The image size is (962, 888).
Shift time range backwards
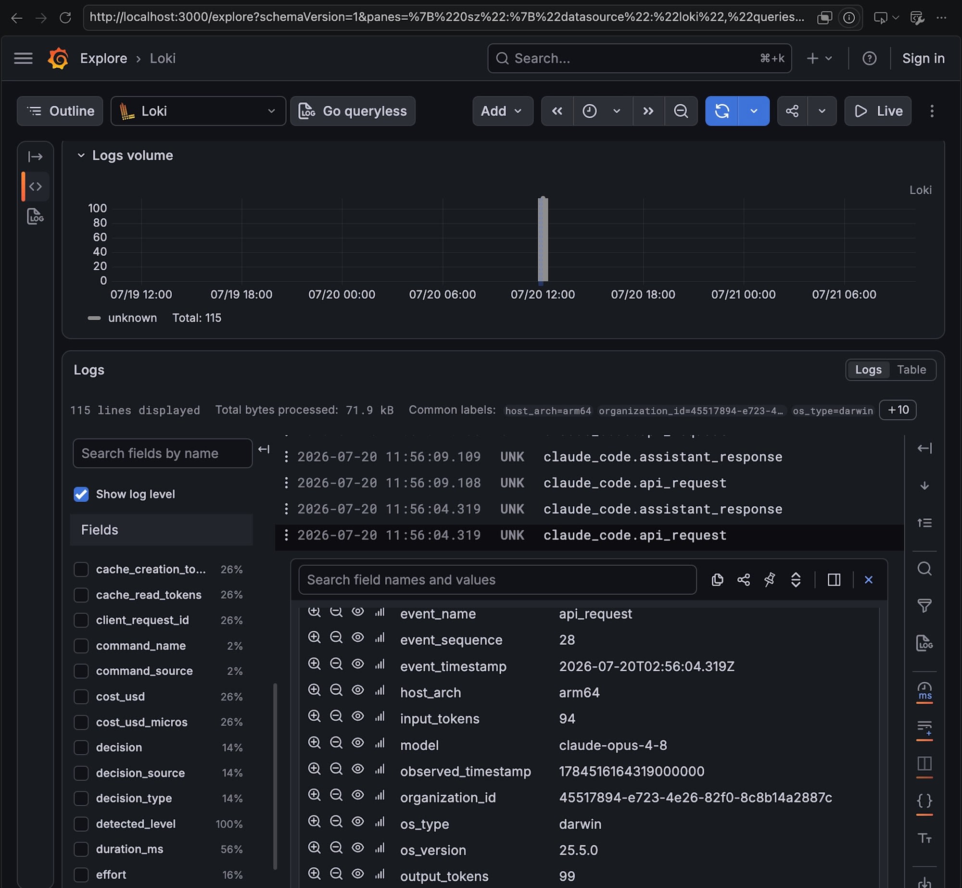pyautogui.click(x=557, y=111)
